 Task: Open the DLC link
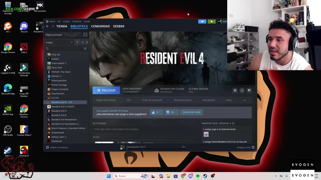click(x=129, y=100)
